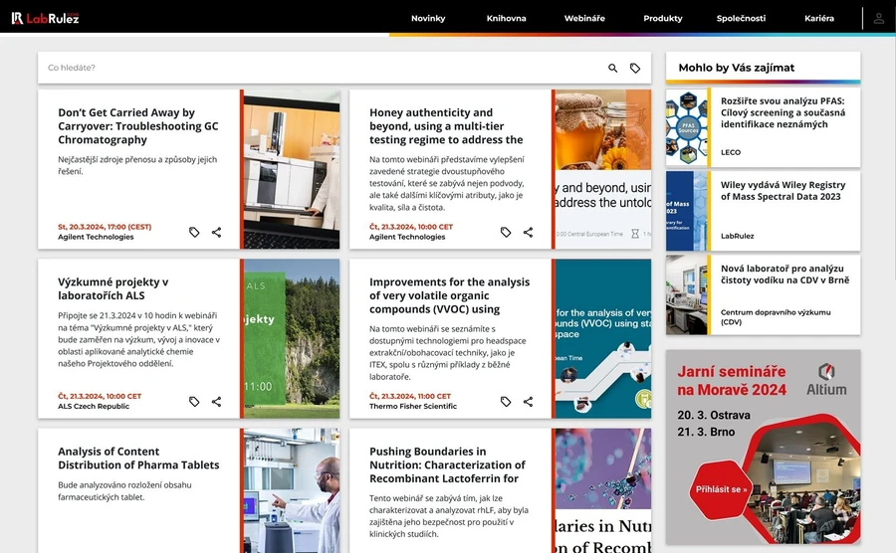Go to Webináře section
This screenshot has width=896, height=553.
click(584, 18)
